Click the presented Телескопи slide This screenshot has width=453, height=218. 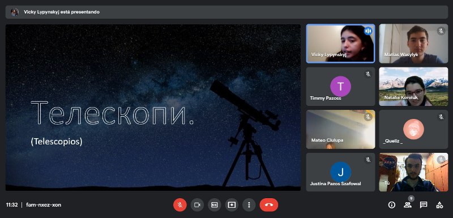click(153, 108)
